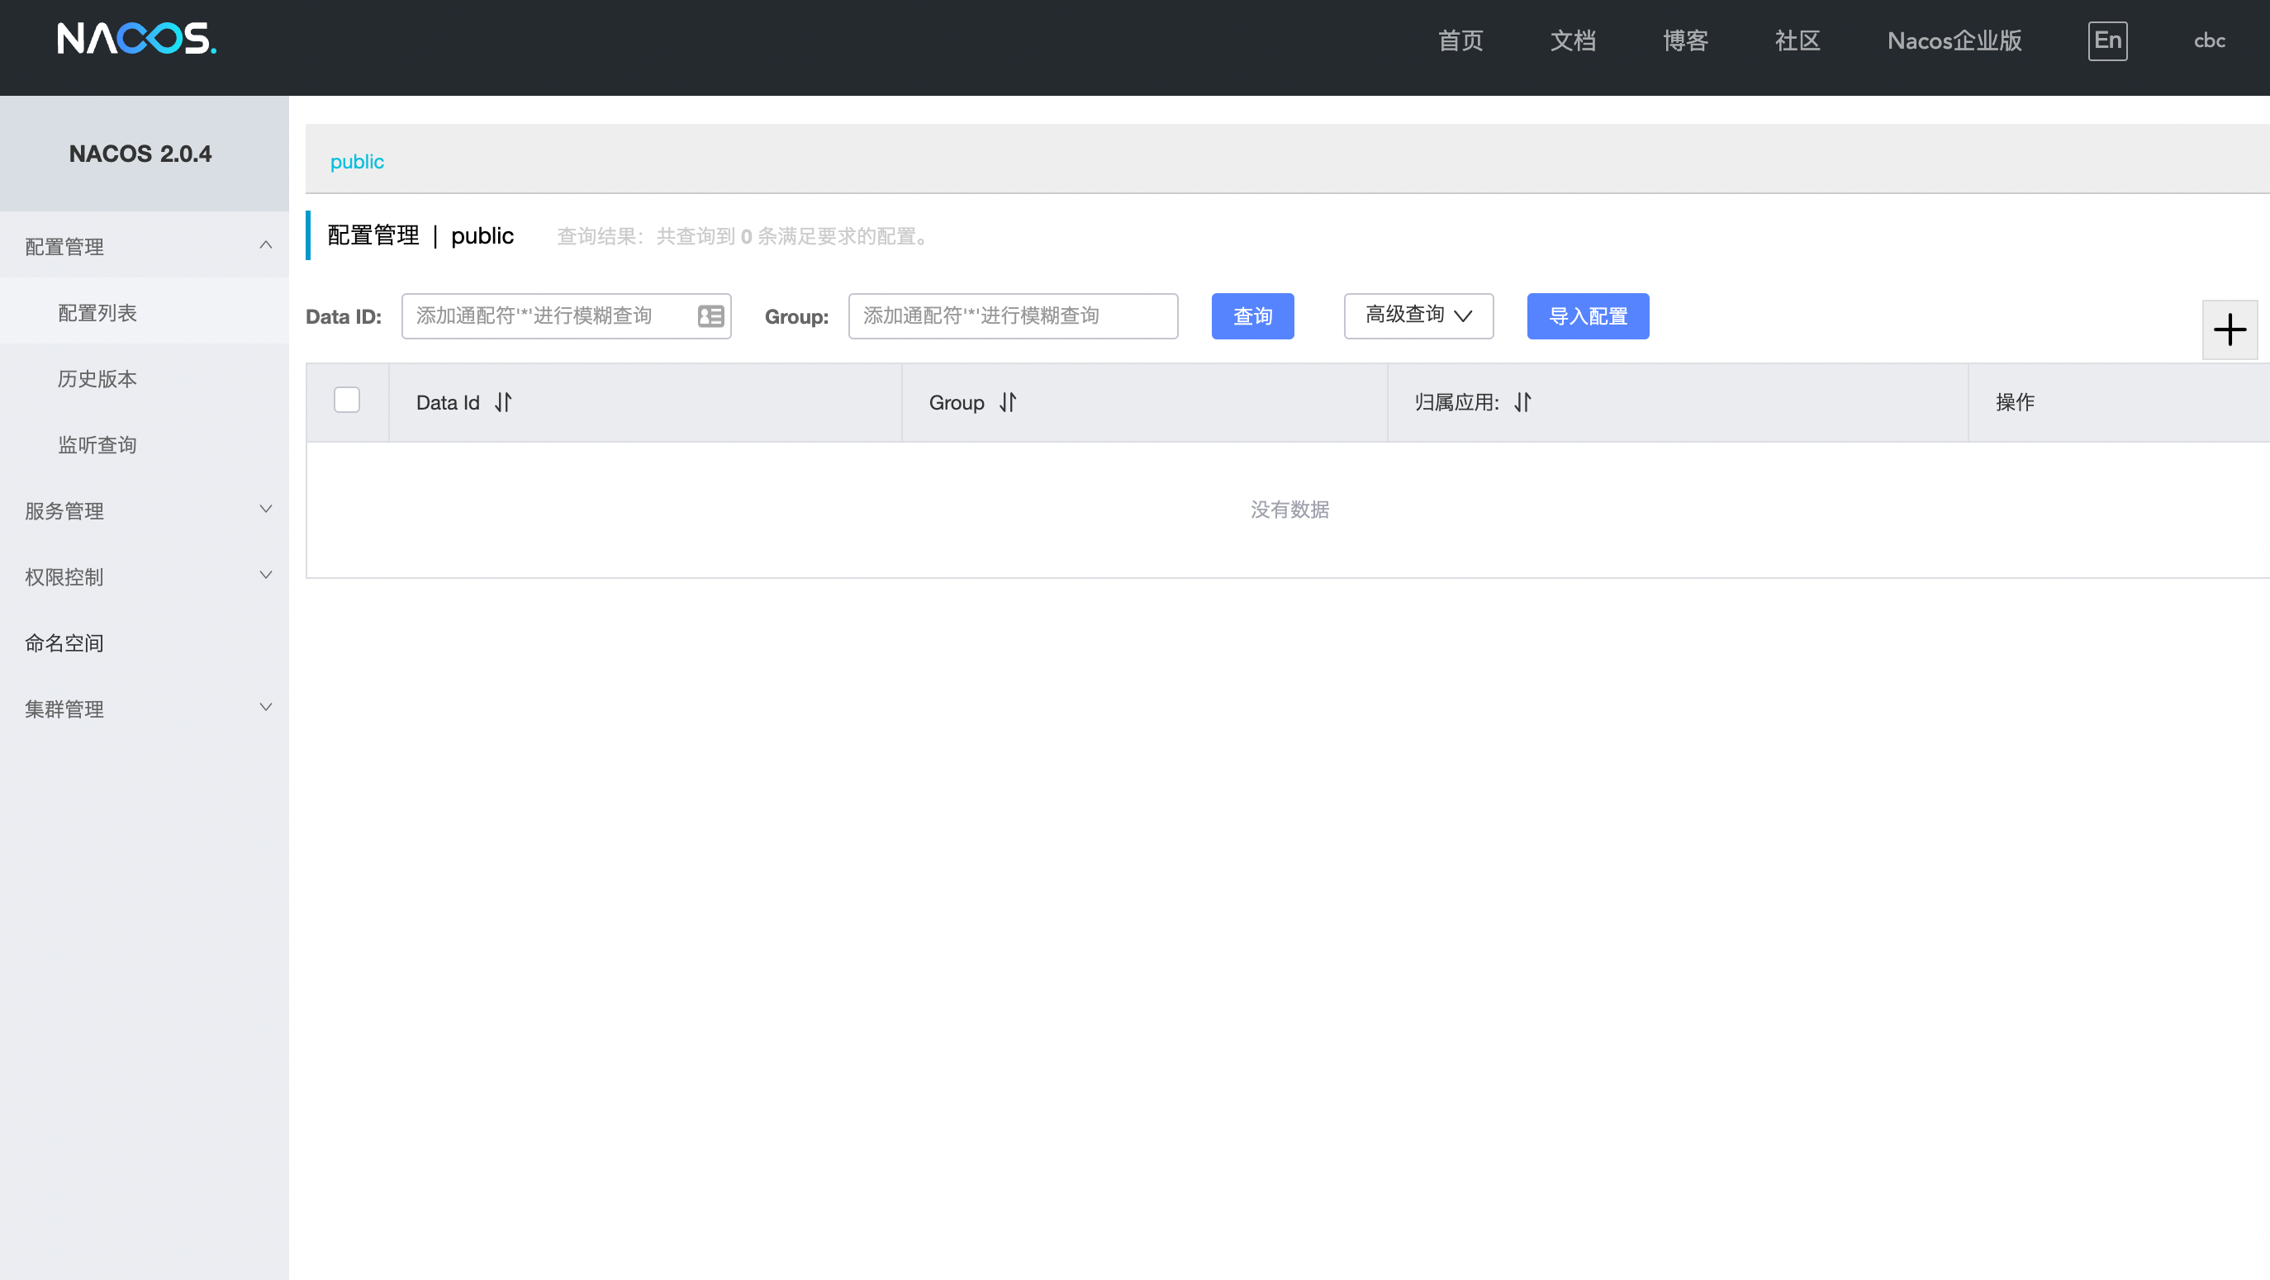This screenshot has height=1280, width=2270.
Task: Select the public namespace link
Action: [357, 162]
